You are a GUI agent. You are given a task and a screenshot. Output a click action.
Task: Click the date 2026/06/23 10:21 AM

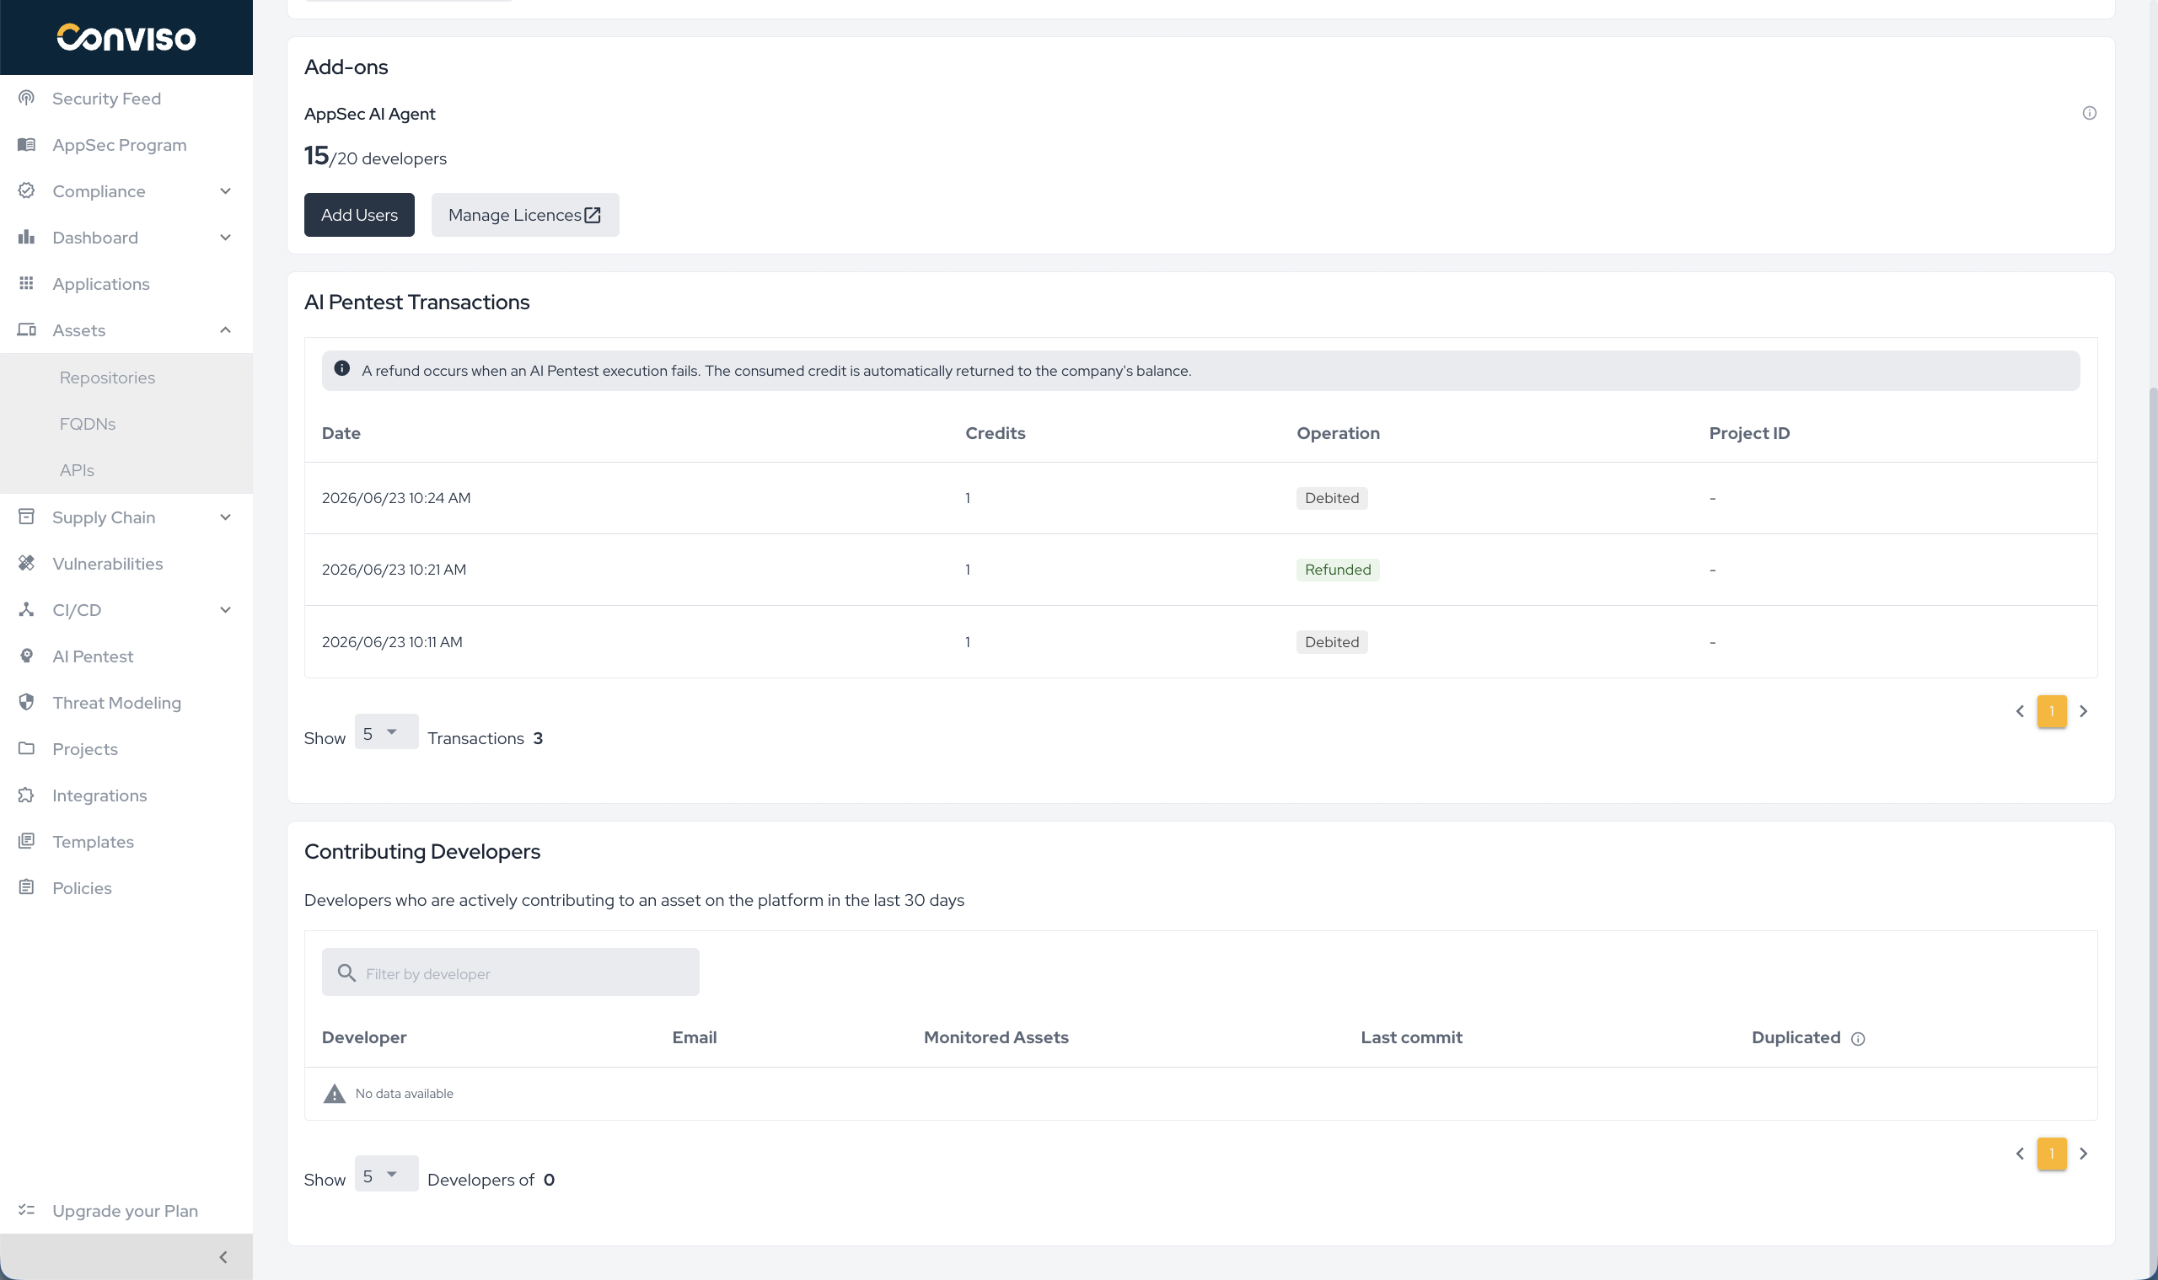(394, 570)
